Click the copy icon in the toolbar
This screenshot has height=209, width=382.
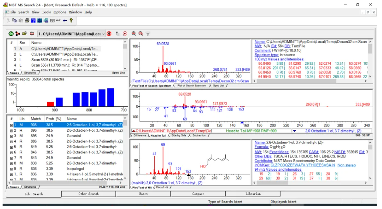(15, 21)
